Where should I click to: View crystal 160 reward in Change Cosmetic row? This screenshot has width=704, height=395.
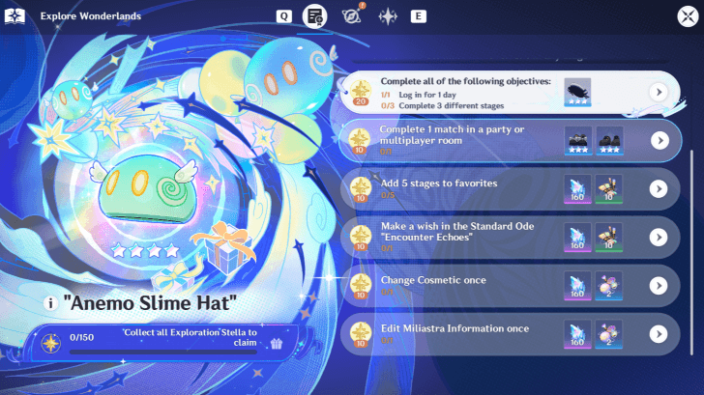[577, 286]
